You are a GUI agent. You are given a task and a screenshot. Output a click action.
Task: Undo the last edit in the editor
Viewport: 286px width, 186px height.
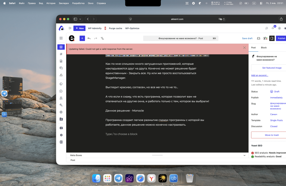(x=89, y=38)
